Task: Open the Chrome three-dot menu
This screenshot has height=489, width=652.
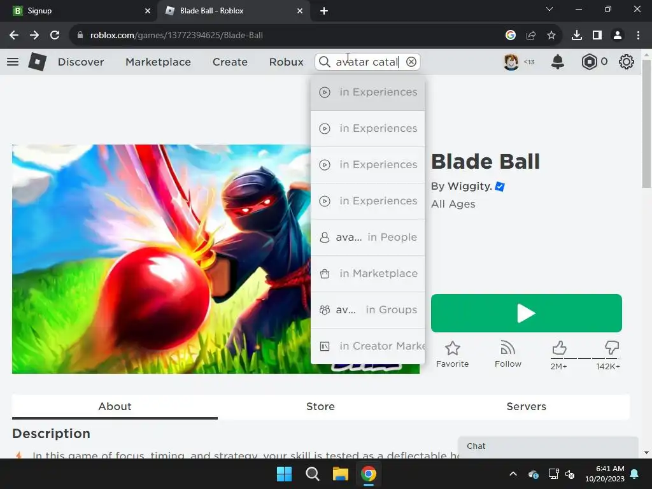Action: [638, 36]
